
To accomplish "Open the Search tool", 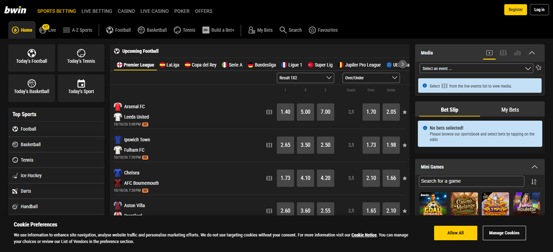I will pos(291,30).
